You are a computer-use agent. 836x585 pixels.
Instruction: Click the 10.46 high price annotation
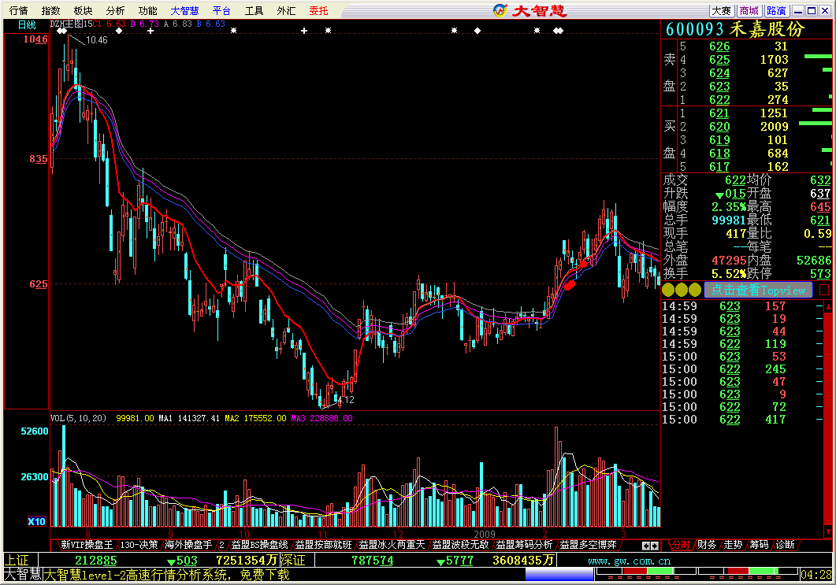(x=96, y=40)
